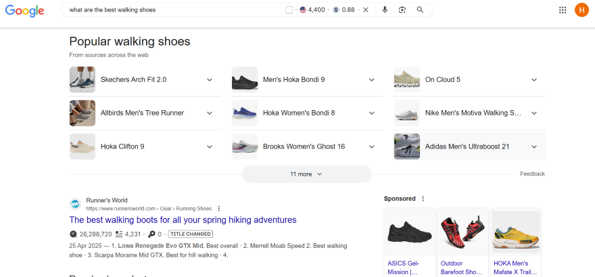Click 'On Cloud 5' text
The height and width of the screenshot is (277, 595).
click(x=443, y=80)
